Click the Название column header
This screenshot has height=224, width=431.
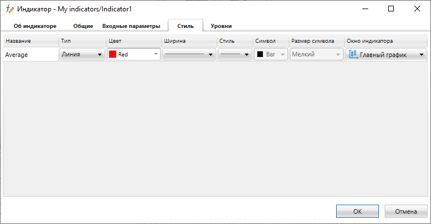[31, 41]
